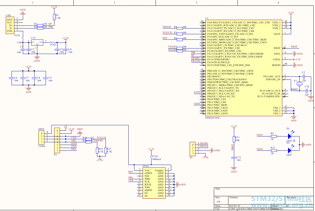Select the USB connector symbol
Screen dimensions: 315x211
10,25
